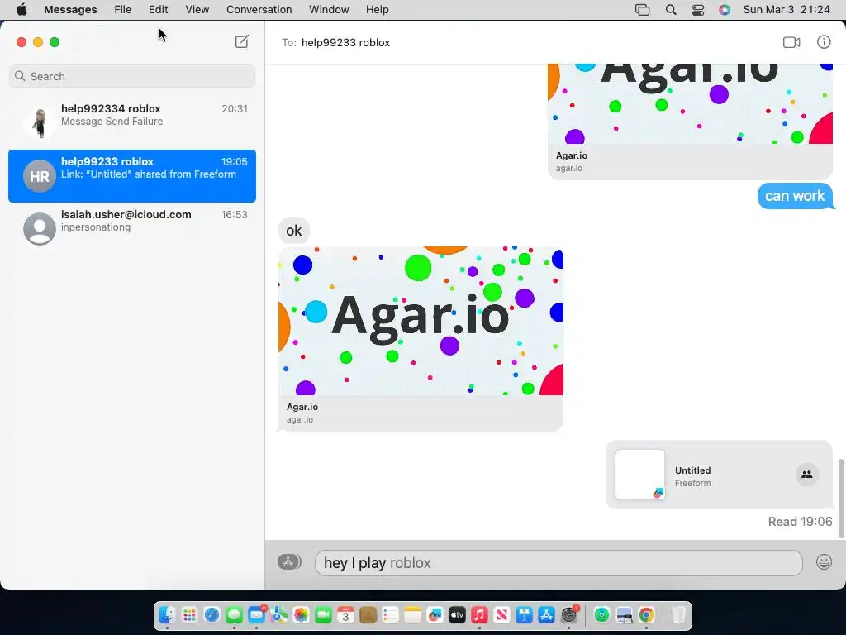Open the Help menu
This screenshot has height=635, width=846.
377,10
